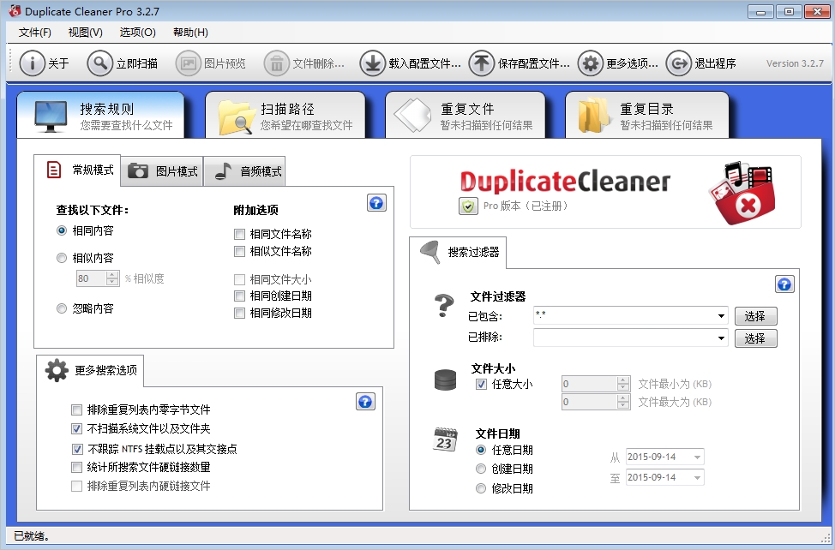Select the 修改日期 radio button

[x=481, y=488]
